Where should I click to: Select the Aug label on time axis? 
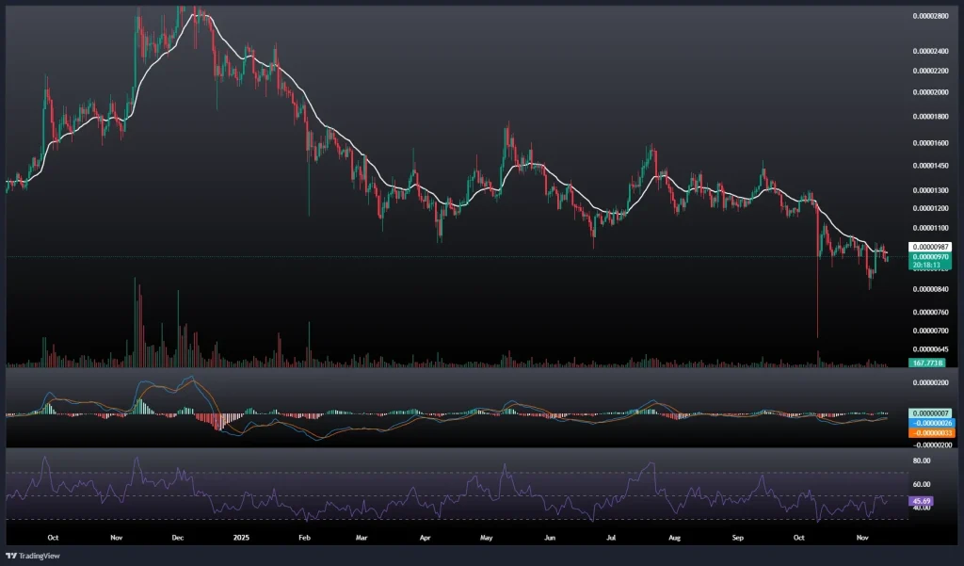pos(674,538)
